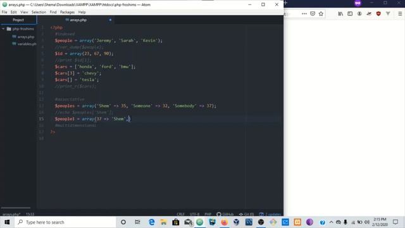405x228 pixels.
Task: Open VirtualBox from the taskbar
Action: pyautogui.click(x=236, y=222)
